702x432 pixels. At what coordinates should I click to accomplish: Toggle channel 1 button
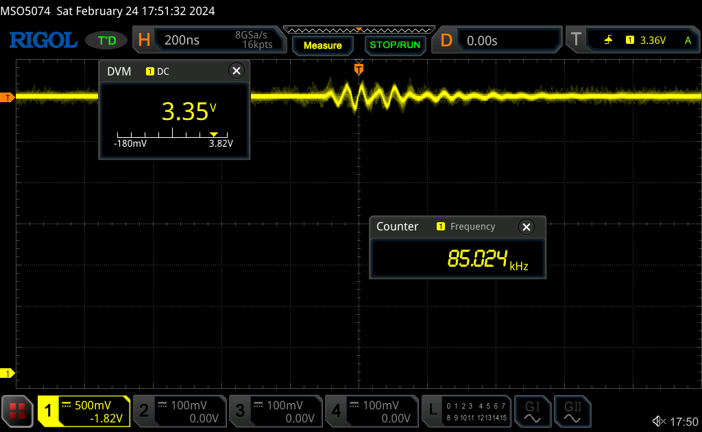coord(48,411)
